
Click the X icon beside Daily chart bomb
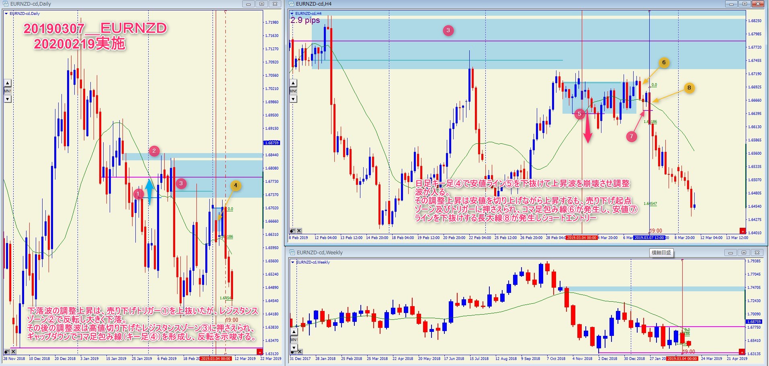point(13,352)
